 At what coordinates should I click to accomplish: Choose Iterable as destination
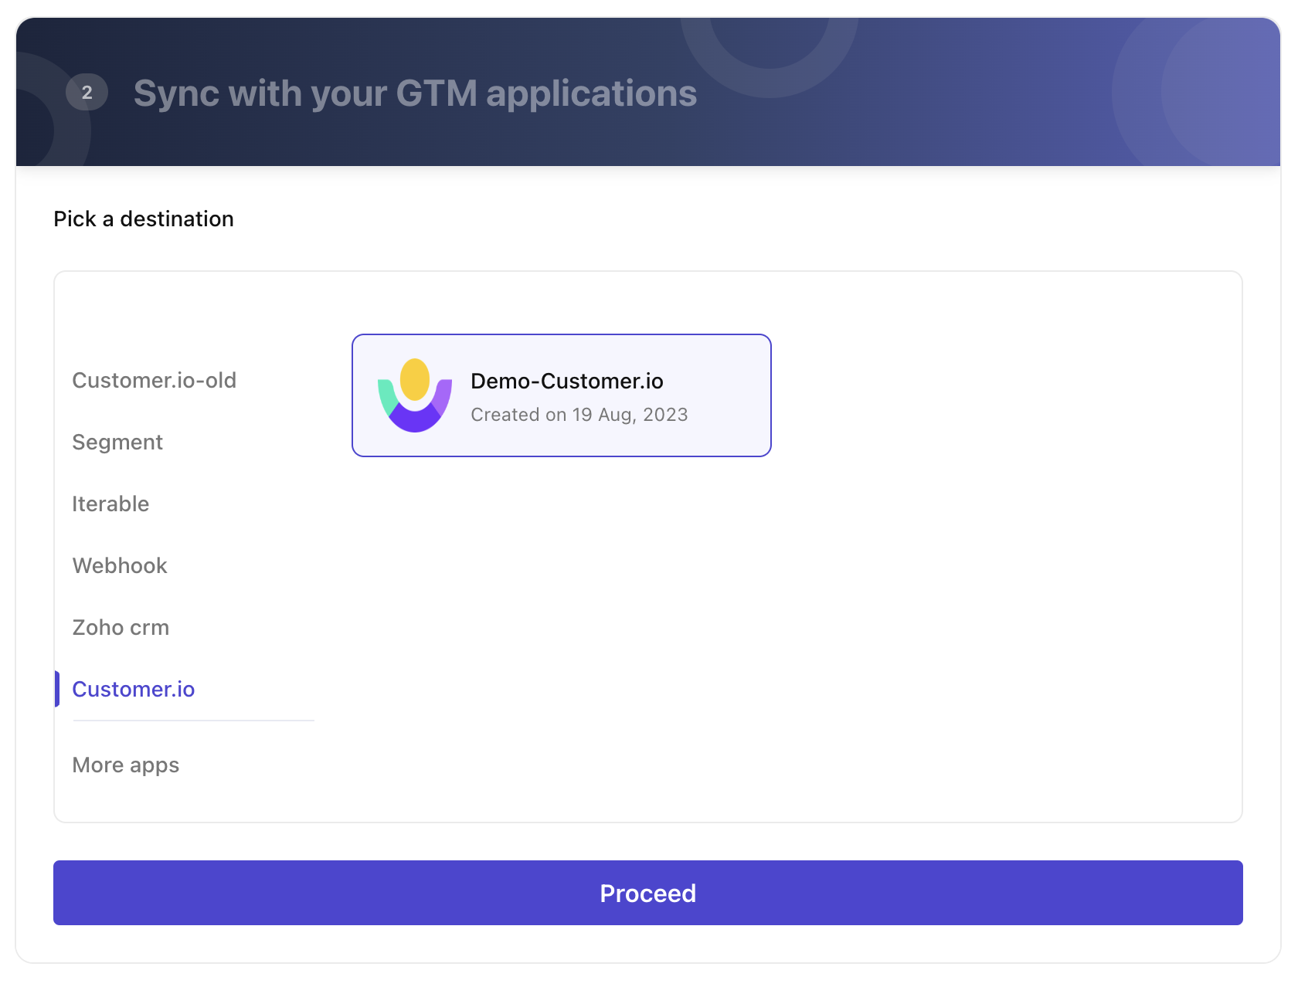coord(110,504)
